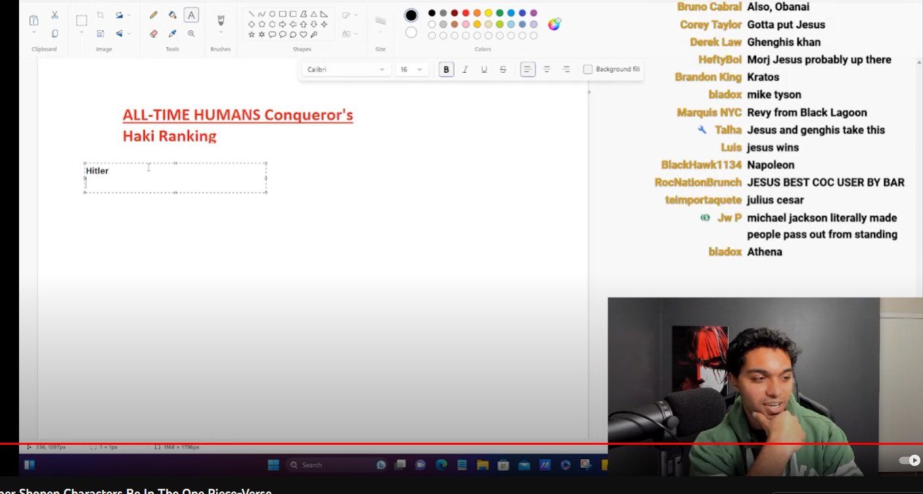Screen dimensions: 923x494
Task: Select Color 1 black primary swatch
Action: coord(411,15)
